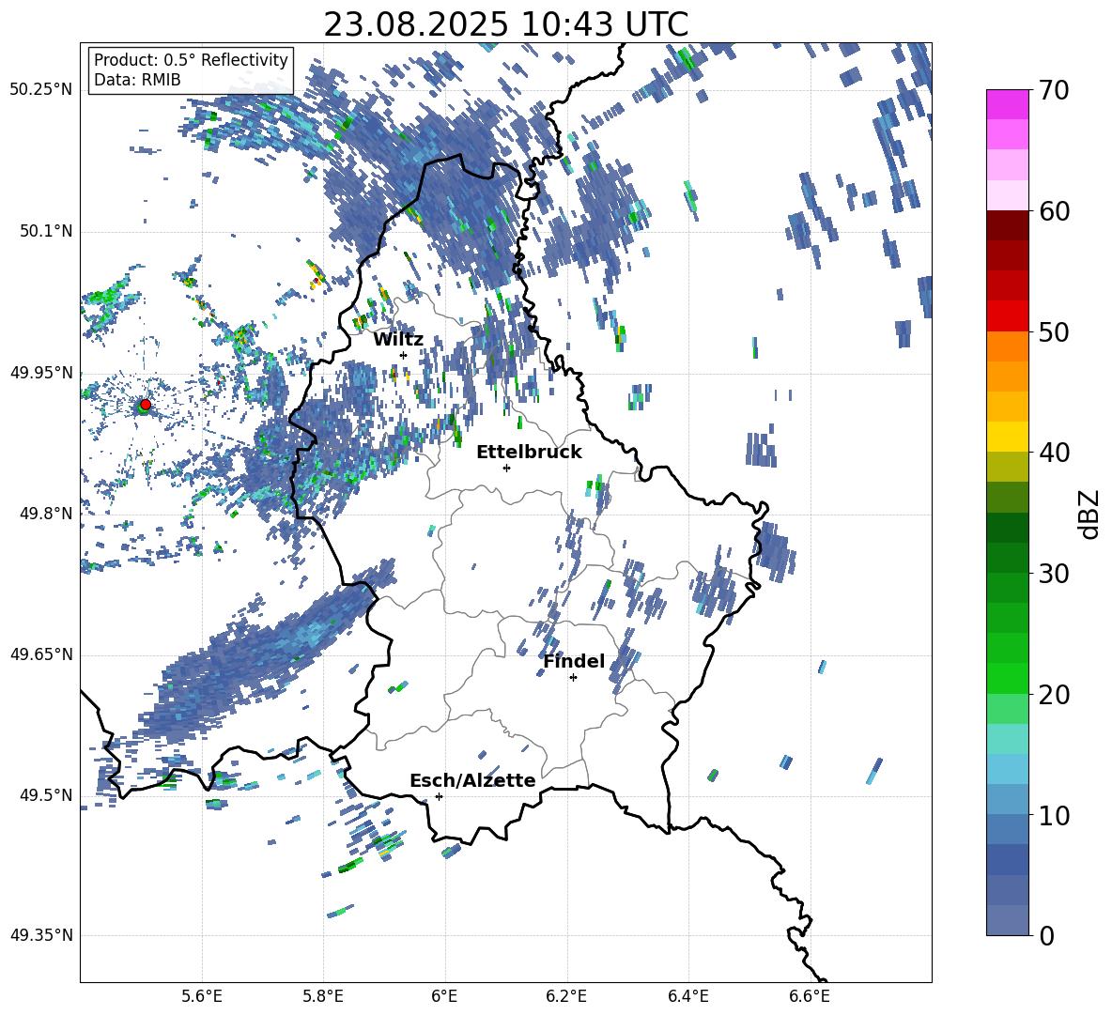Viewport: 1112px width, 1015px height.
Task: Click the Esch/Alzette city label
Action: click(x=472, y=780)
